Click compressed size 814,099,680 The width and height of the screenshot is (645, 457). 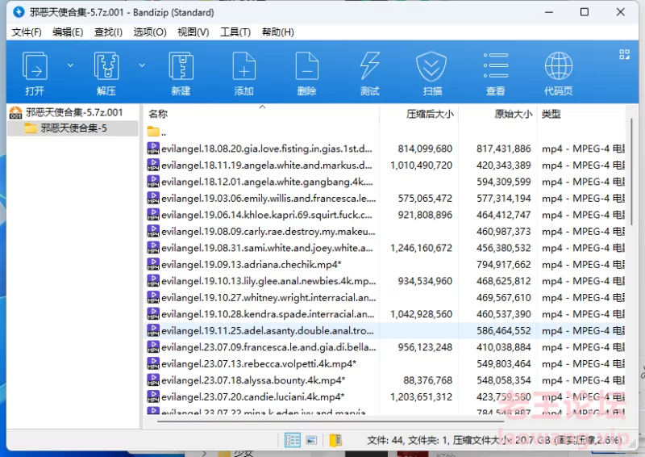pyautogui.click(x=425, y=149)
